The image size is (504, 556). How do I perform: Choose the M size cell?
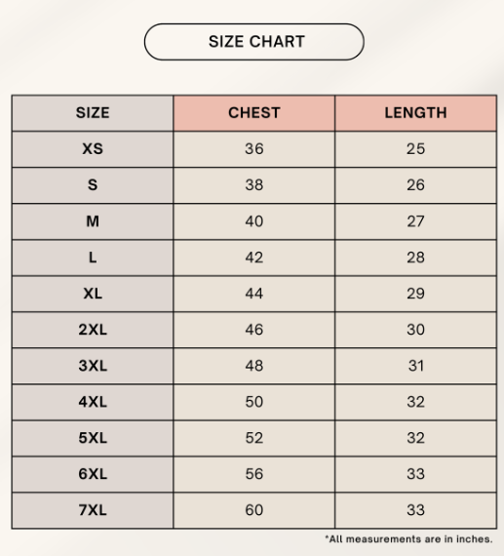click(x=93, y=221)
